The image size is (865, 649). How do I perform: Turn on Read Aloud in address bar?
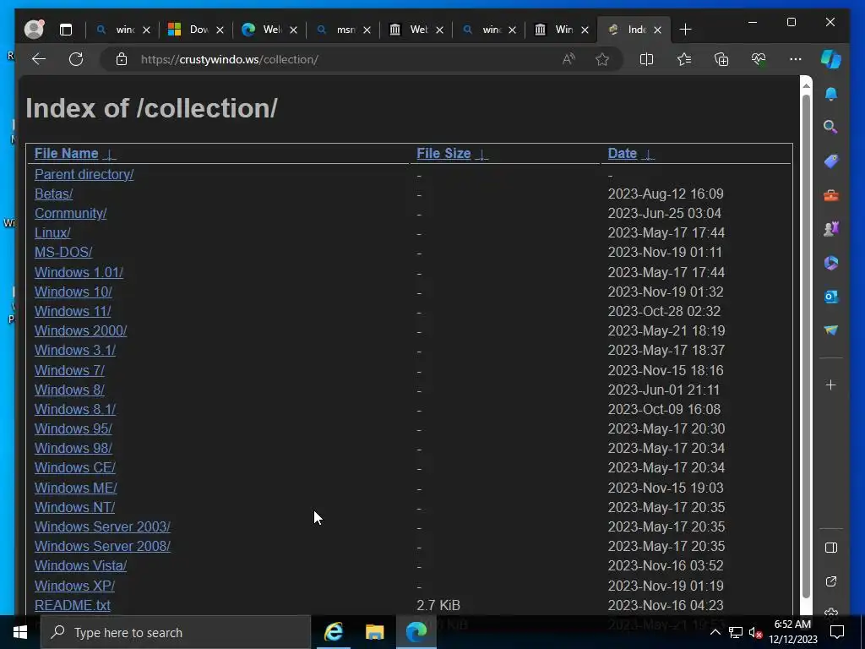569,59
